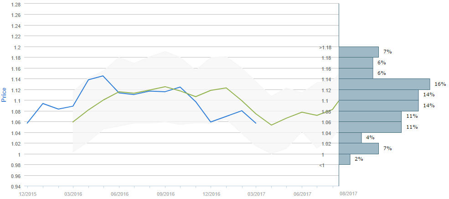Click the 12/2015 date label
Screen dimensions: 449x199
[27, 194]
